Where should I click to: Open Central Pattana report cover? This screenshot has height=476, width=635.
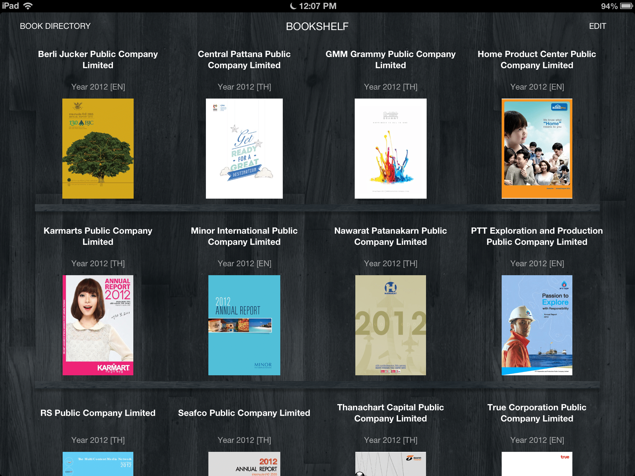coord(244,148)
